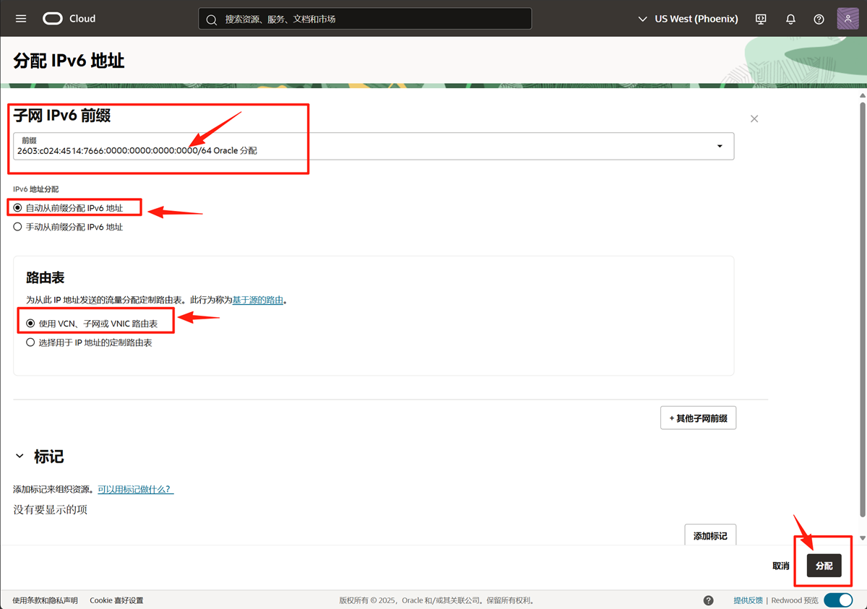This screenshot has height=609, width=867.
Task: Click the search resources input field
Action: (x=365, y=19)
